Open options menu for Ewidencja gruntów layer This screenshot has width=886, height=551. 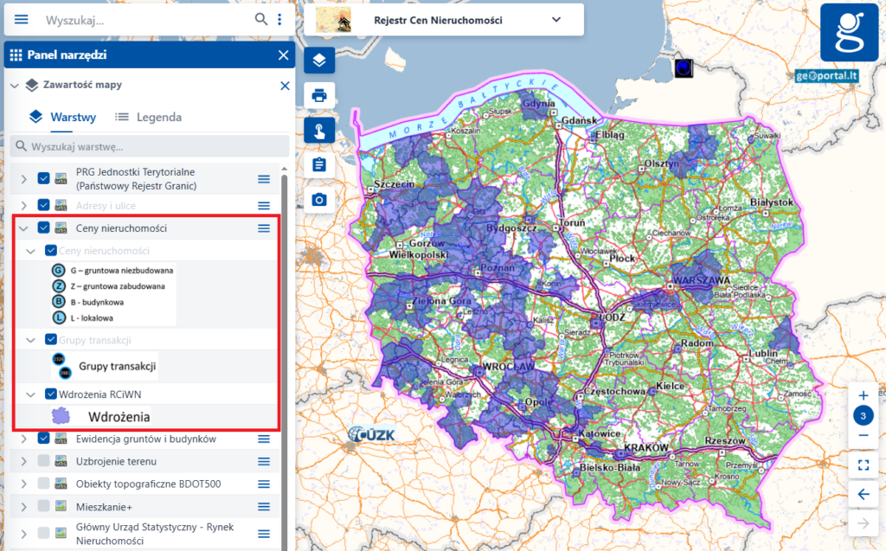coord(264,439)
